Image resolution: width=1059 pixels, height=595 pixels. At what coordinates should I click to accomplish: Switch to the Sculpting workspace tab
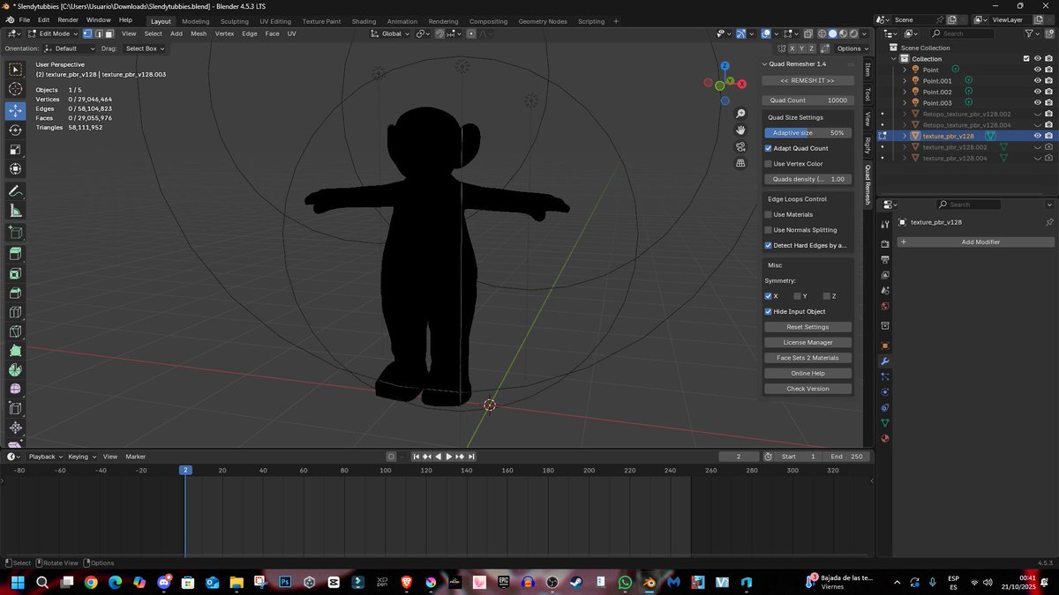[x=234, y=21]
